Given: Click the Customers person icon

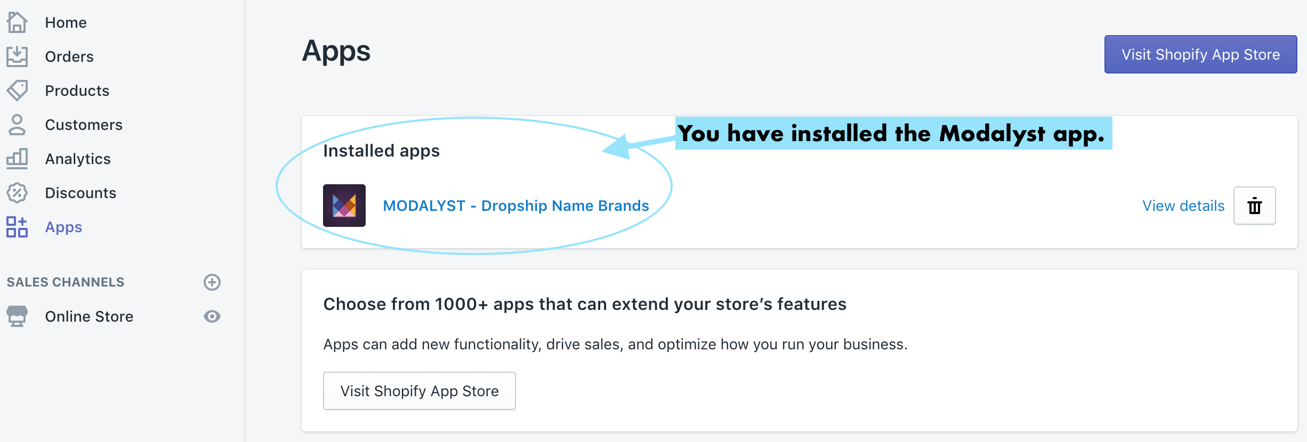Looking at the screenshot, I should tap(17, 125).
